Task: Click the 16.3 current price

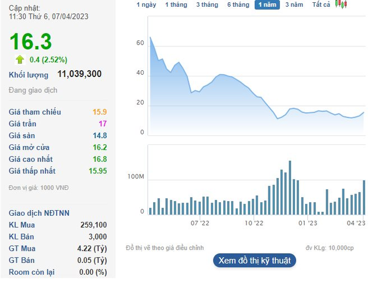Action: point(31,41)
